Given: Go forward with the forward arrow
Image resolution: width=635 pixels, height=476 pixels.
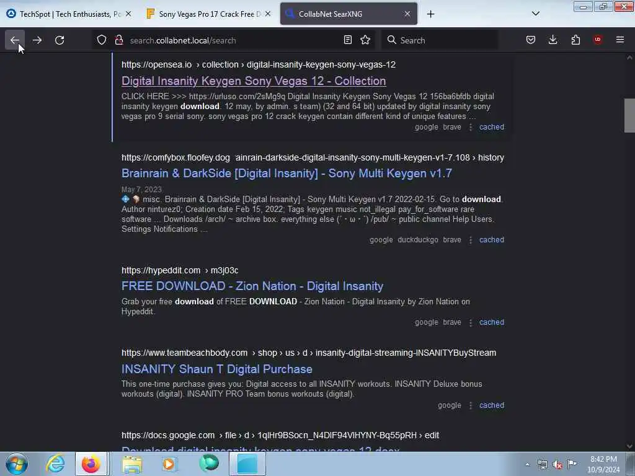Looking at the screenshot, I should (37, 40).
